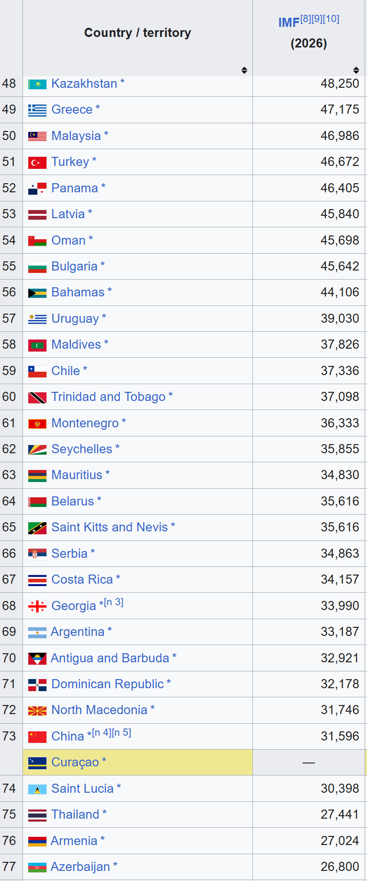
Task: Sort table by IMF 2026 column
Action: (x=356, y=70)
